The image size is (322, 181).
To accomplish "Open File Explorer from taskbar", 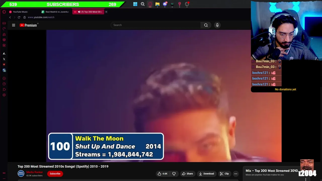I will pyautogui.click(x=157, y=4).
